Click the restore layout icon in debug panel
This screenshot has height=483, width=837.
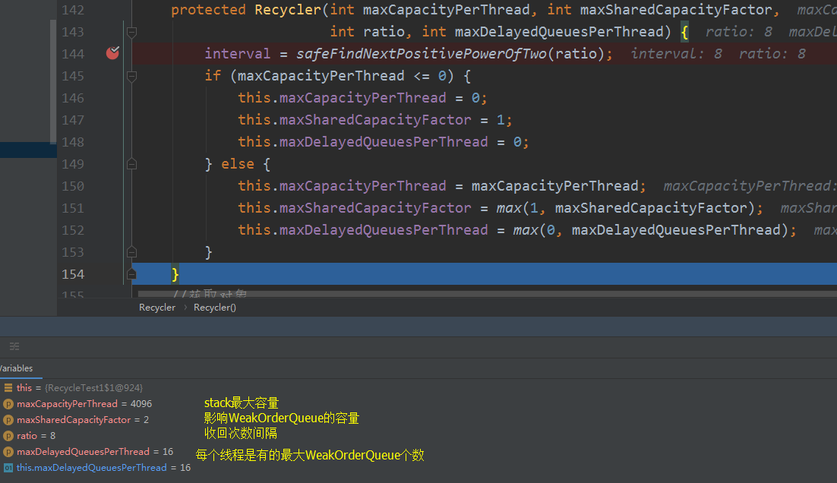(x=14, y=346)
